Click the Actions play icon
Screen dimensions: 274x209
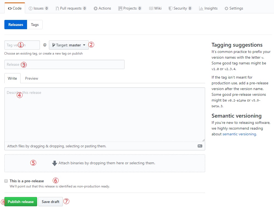[x=96, y=8]
